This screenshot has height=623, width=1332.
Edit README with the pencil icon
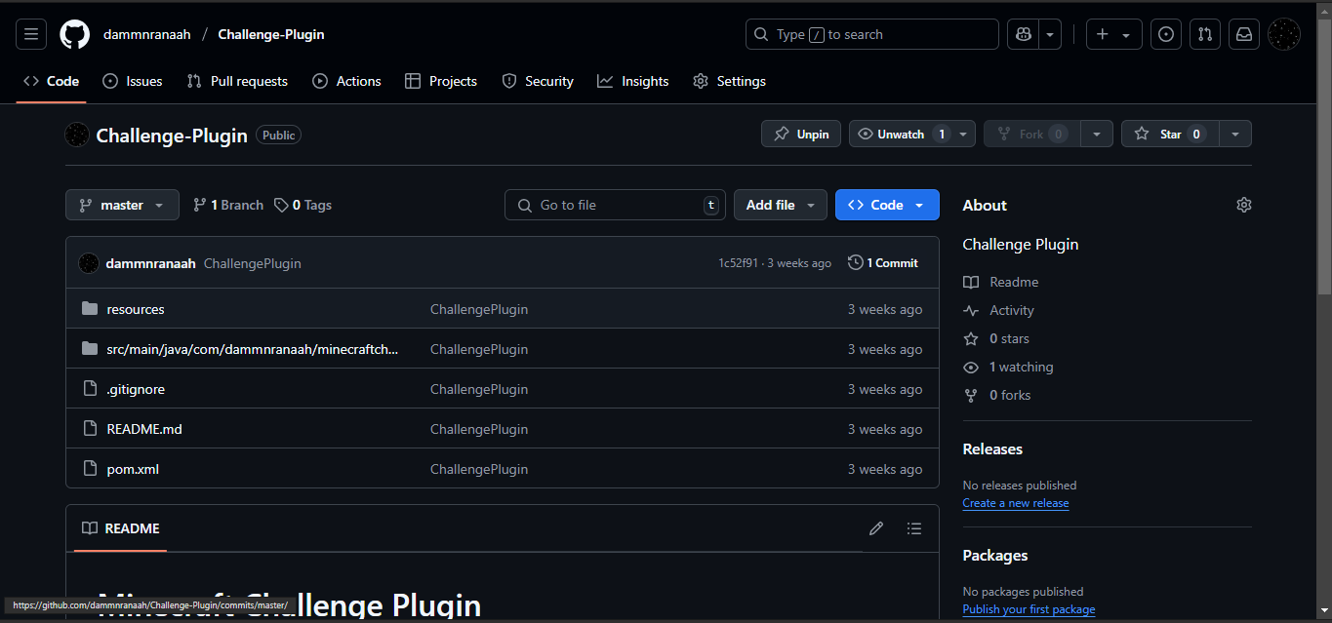click(x=876, y=528)
